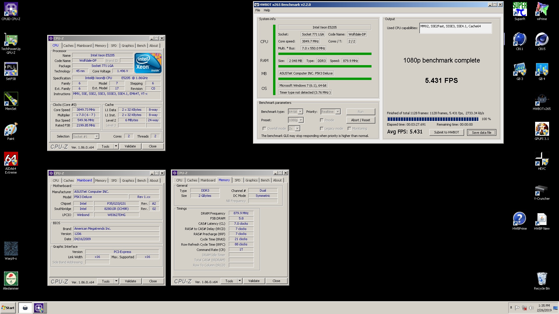This screenshot has height=314, width=559.
Task: Open TechPowerUp GPU-Z desktop icon
Action: point(11,44)
